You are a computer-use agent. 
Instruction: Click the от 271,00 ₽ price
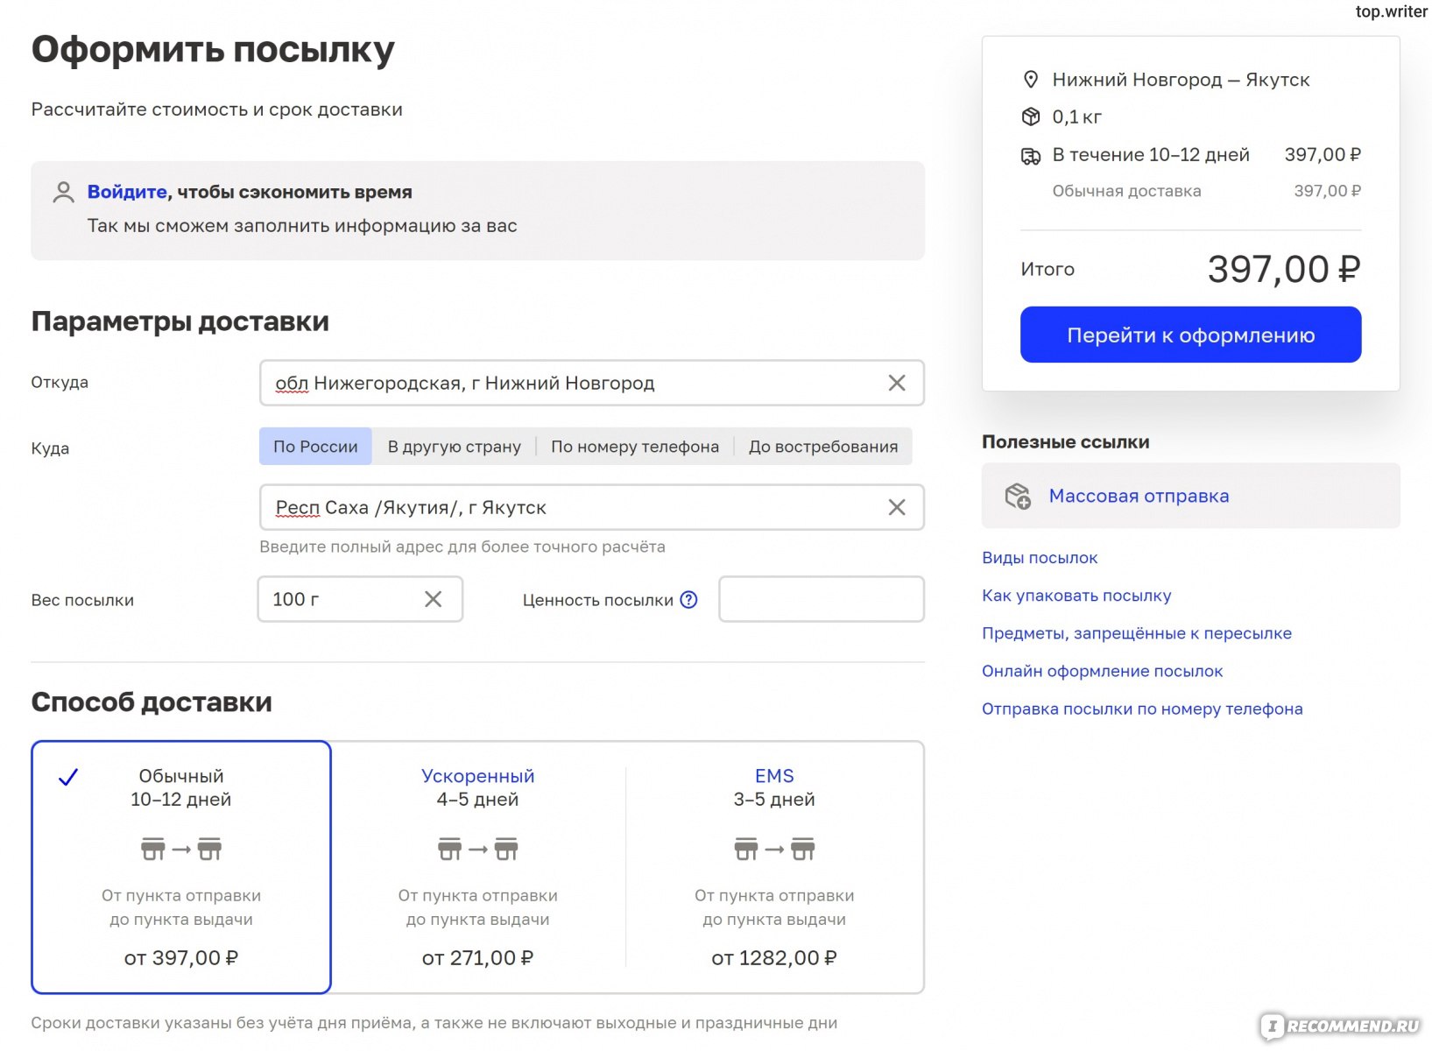click(477, 958)
